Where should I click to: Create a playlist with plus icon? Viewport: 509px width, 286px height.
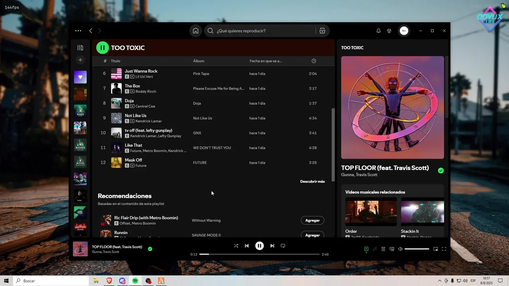80,60
